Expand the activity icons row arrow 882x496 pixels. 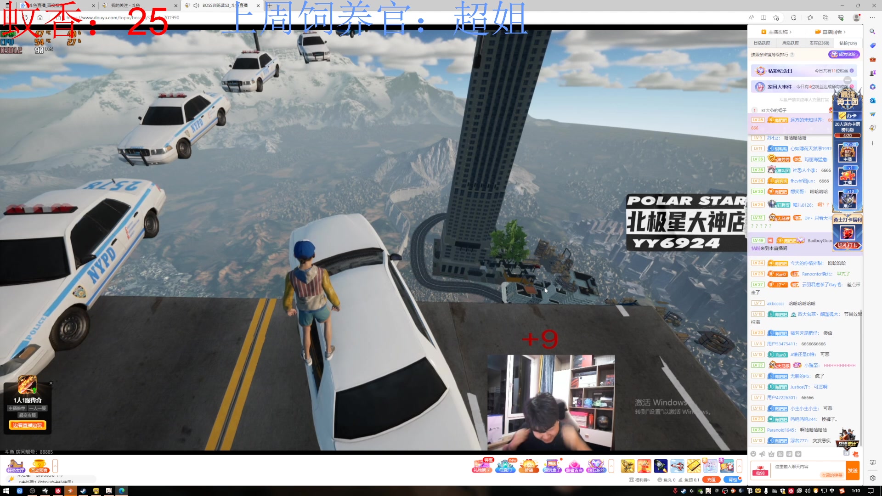(611, 466)
